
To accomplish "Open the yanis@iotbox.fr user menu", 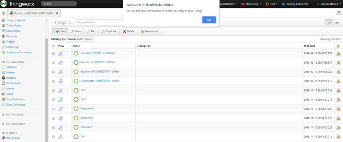I will pyautogui.click(x=329, y=4).
